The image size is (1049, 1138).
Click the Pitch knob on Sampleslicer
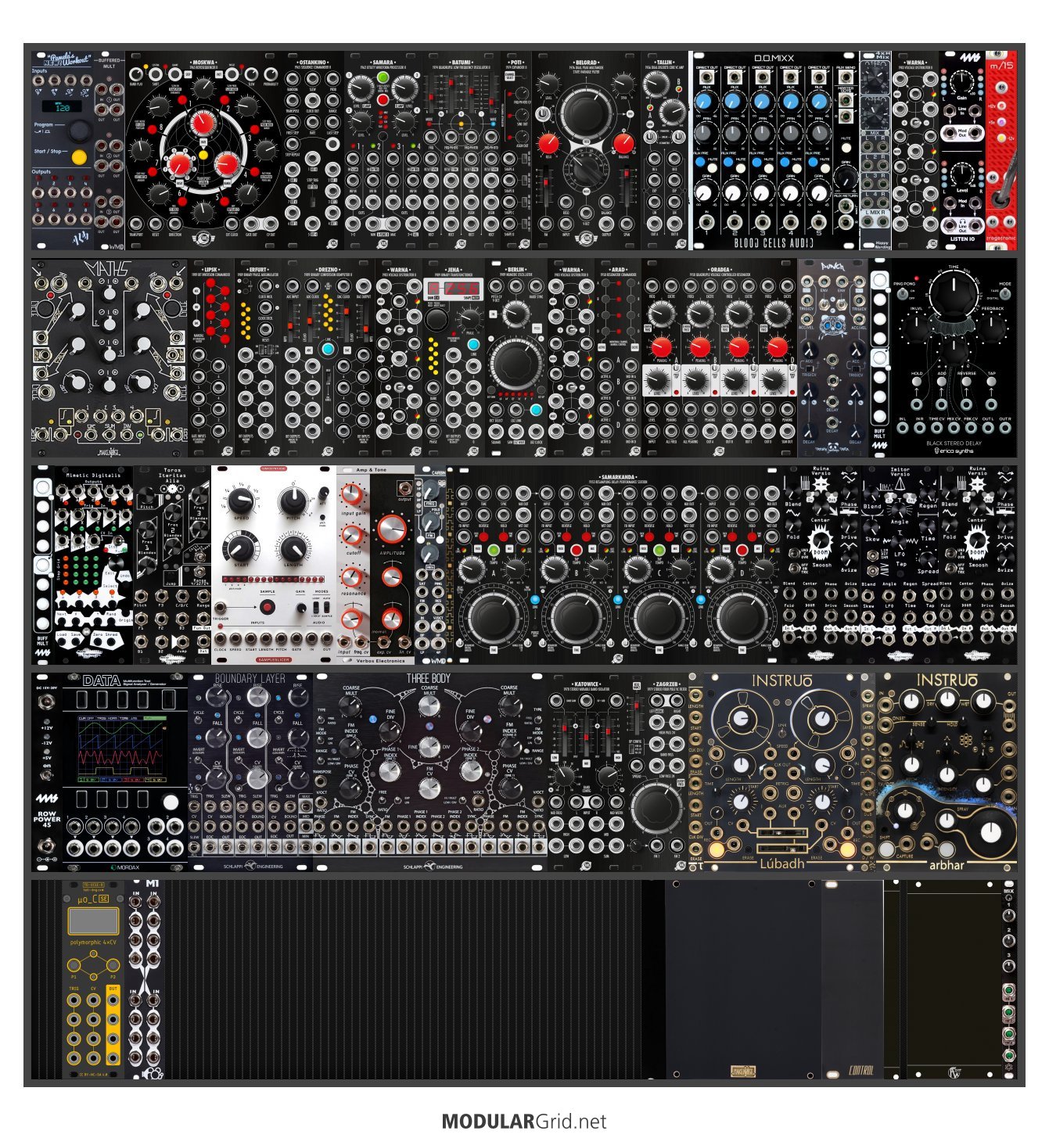[x=293, y=500]
